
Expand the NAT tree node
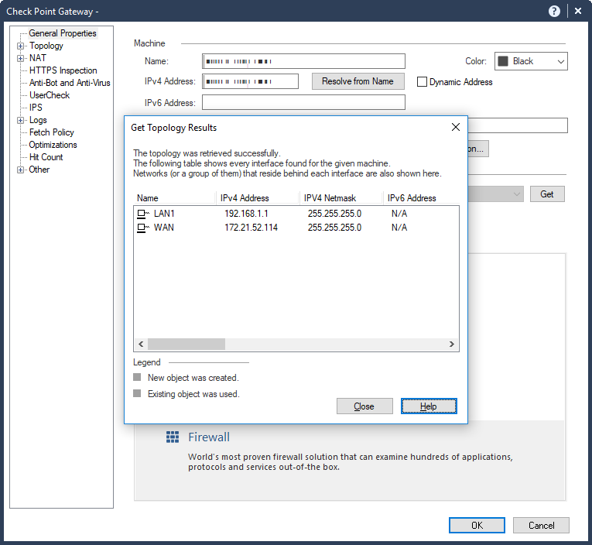coord(21,58)
